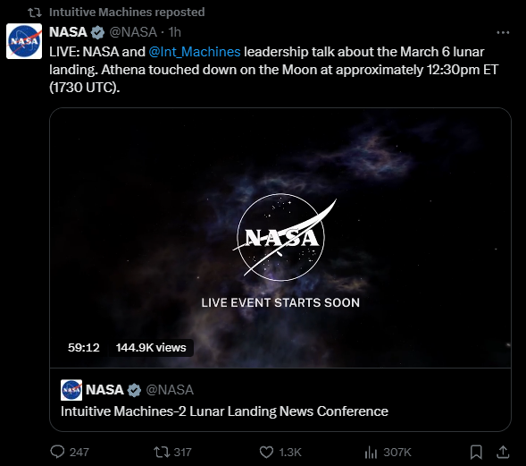Open the @Int_Machines mention link
The image size is (526, 466).
tap(194, 52)
